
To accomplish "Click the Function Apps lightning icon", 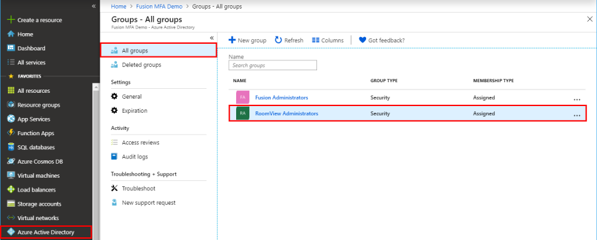I will coord(11,133).
